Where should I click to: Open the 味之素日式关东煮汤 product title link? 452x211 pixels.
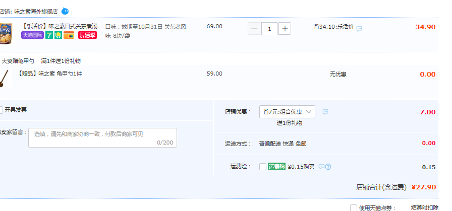point(62,27)
